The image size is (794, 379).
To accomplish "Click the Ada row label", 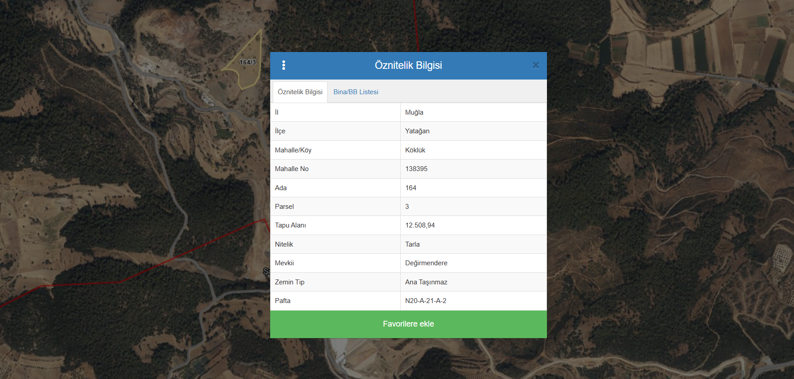I will pos(281,188).
